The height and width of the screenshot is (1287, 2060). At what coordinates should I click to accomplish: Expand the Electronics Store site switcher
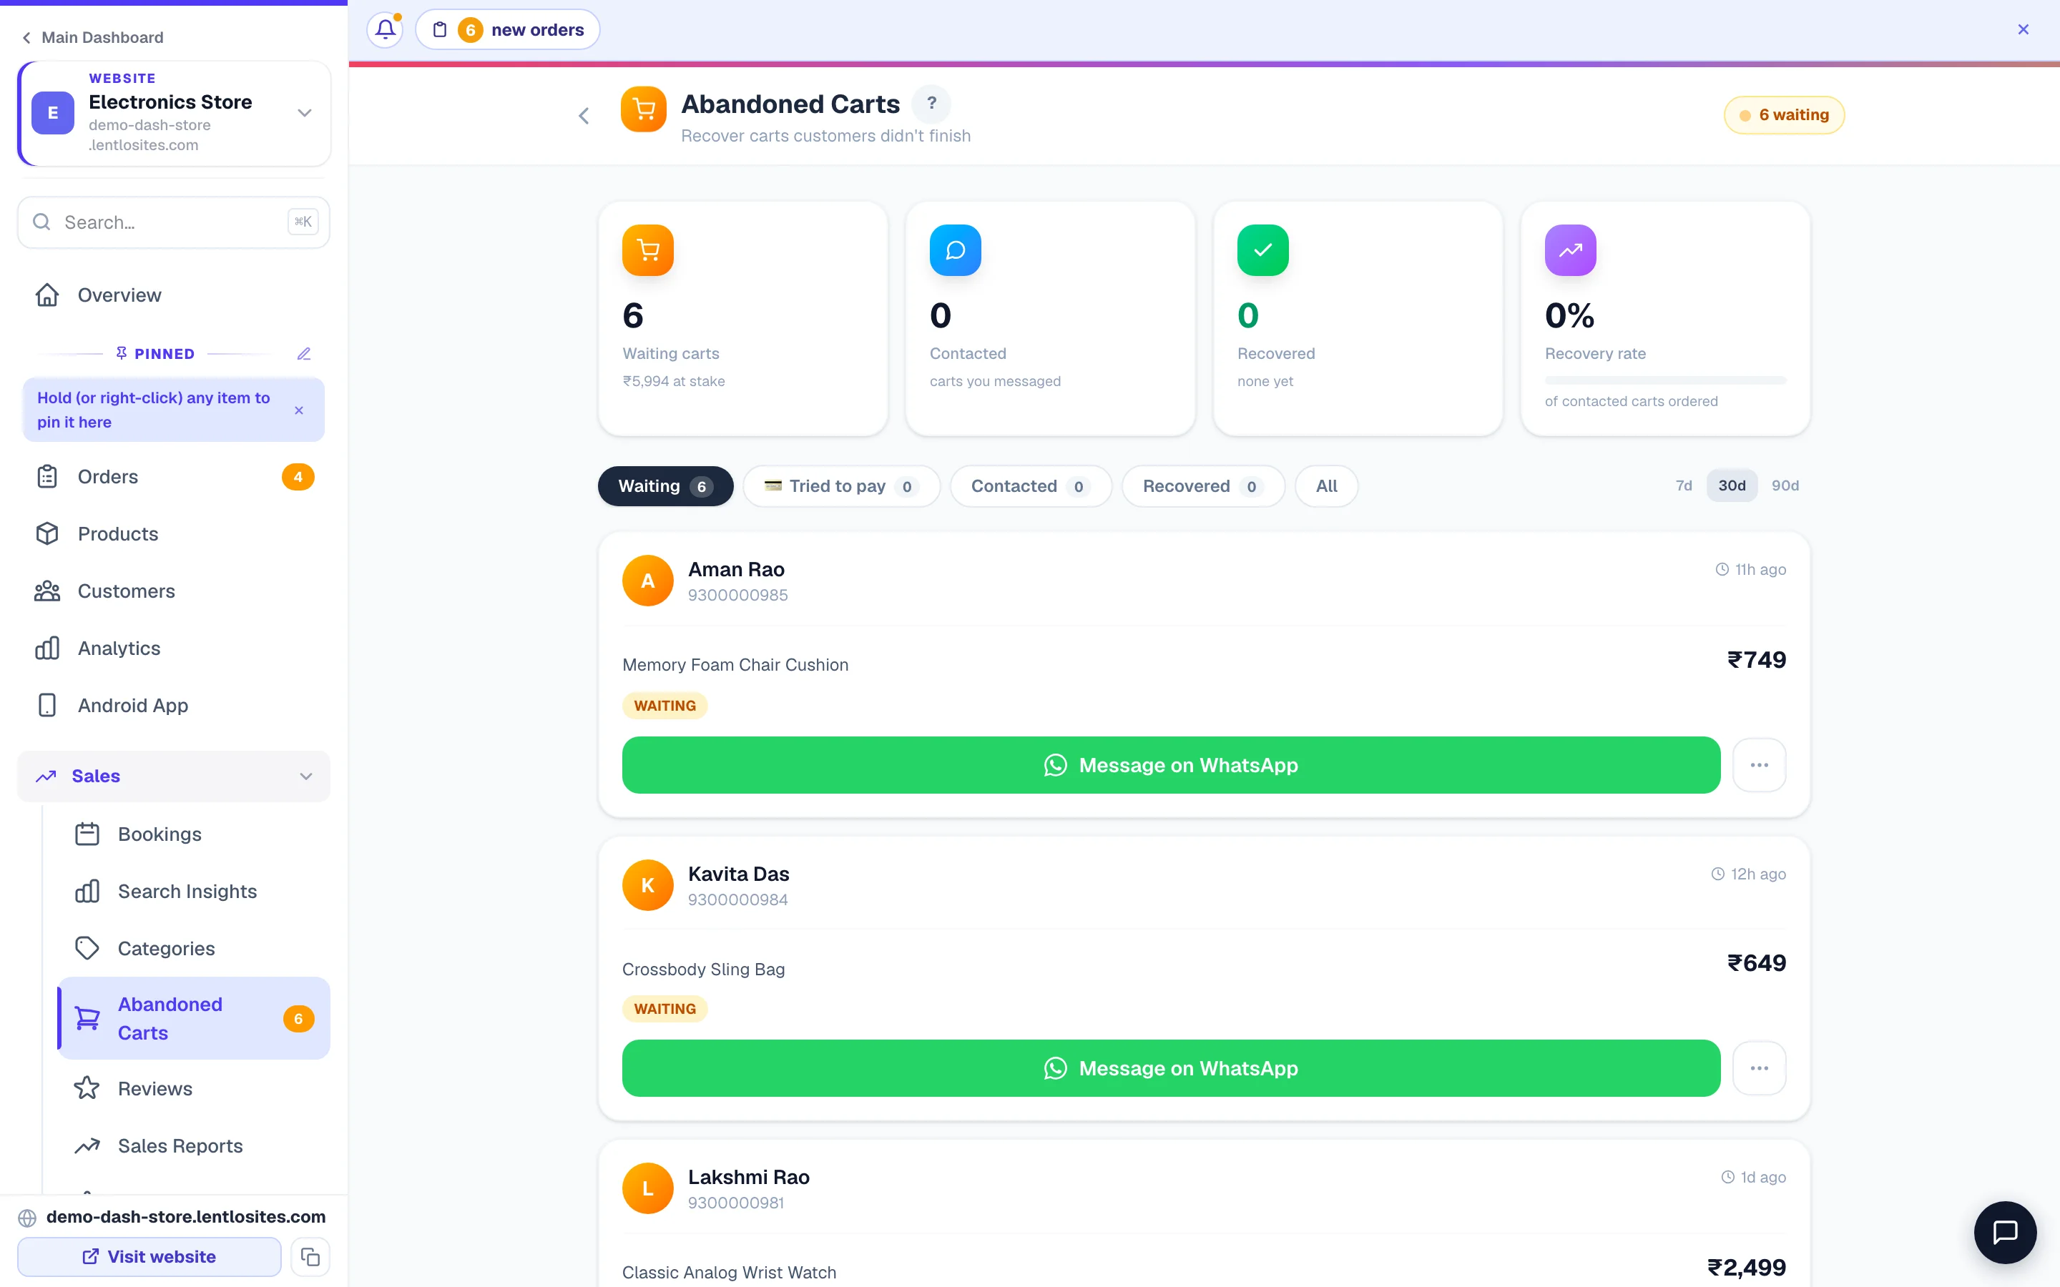coord(174,113)
